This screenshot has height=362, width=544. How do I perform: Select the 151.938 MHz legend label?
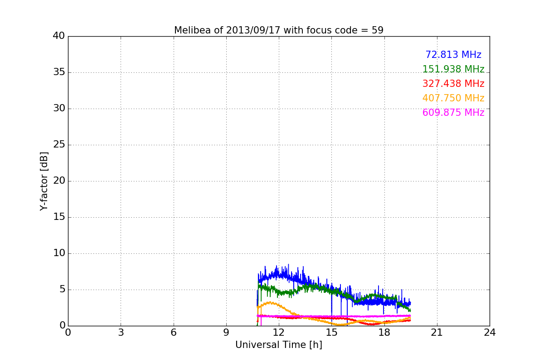(x=453, y=69)
